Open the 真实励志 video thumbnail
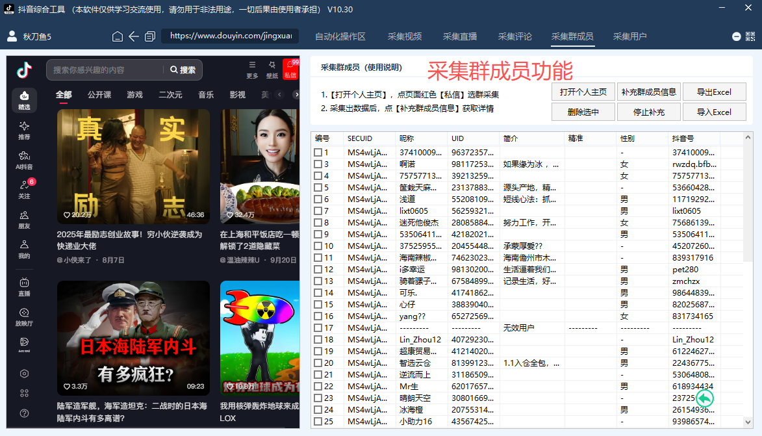This screenshot has height=436, width=762. pyautogui.click(x=134, y=166)
